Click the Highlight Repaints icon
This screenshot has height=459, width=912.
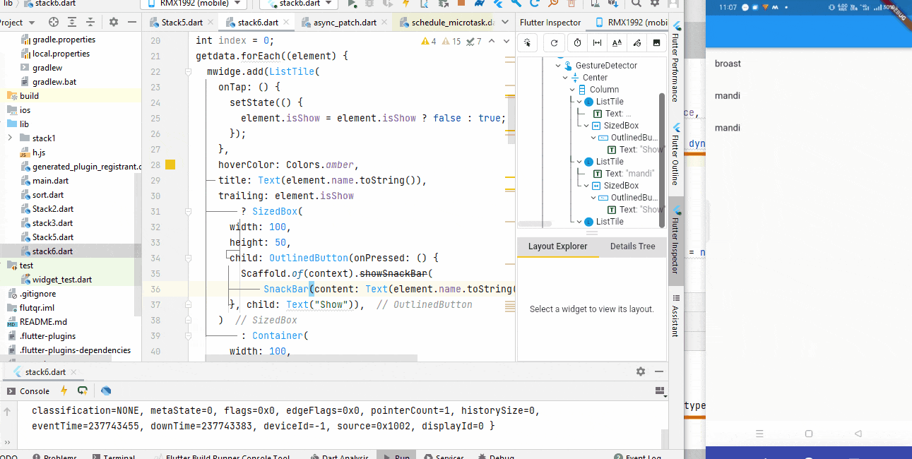[637, 43]
